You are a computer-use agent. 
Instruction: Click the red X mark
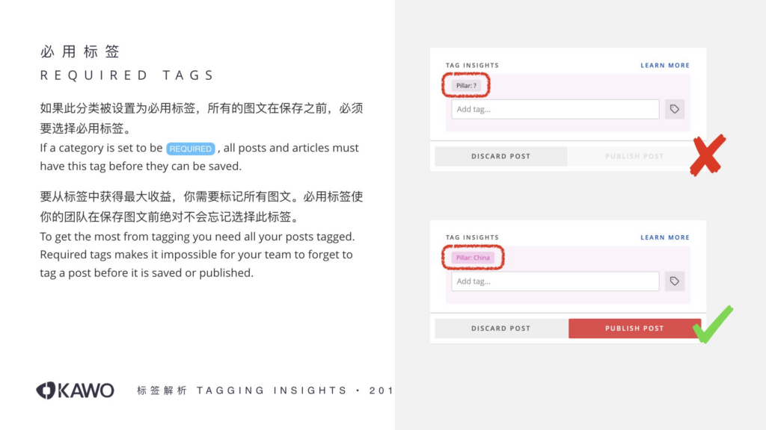pos(707,155)
